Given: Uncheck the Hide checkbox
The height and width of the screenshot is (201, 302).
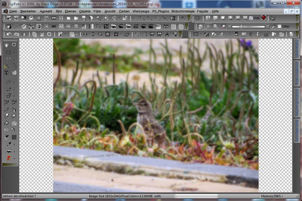Looking at the screenshot, I should (x=251, y=18).
